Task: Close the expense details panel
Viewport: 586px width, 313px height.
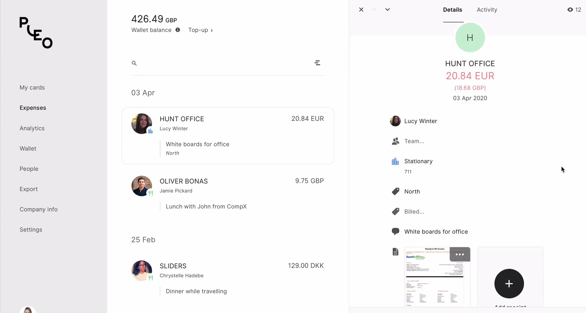Action: click(361, 10)
